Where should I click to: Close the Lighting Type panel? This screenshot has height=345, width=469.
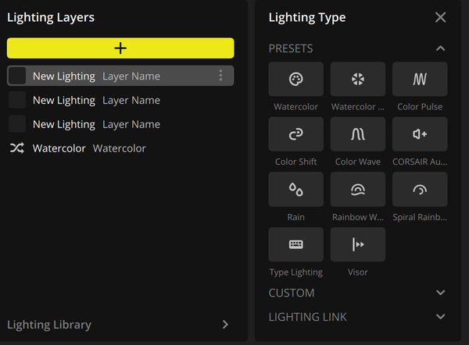pos(440,17)
